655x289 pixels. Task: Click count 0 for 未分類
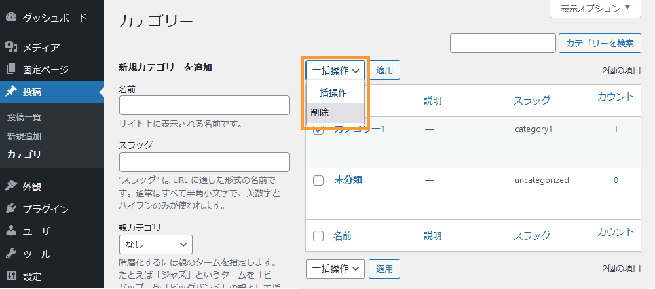point(616,180)
